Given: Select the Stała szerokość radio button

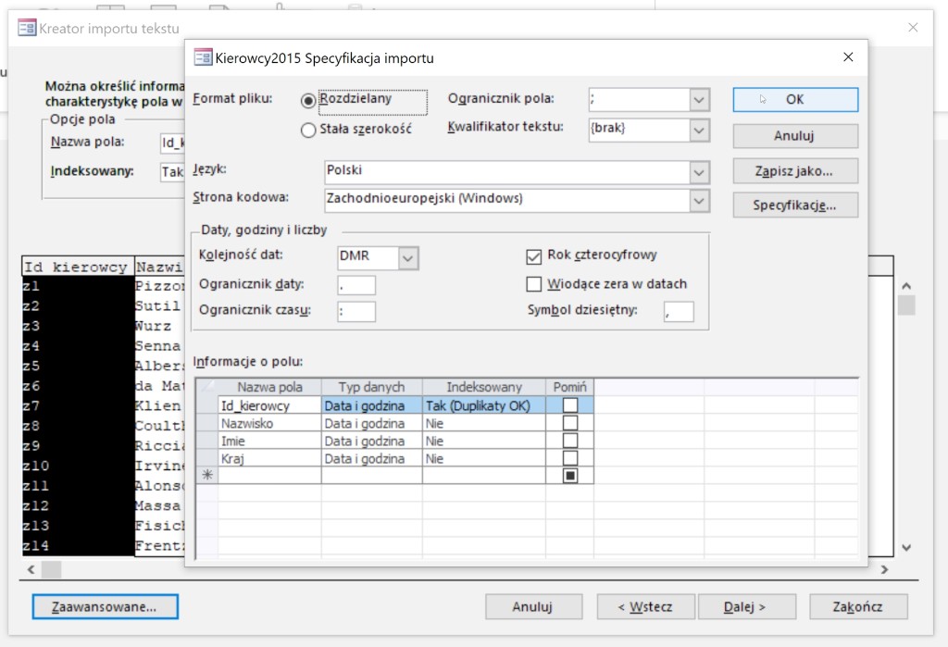Looking at the screenshot, I should coord(309,131).
